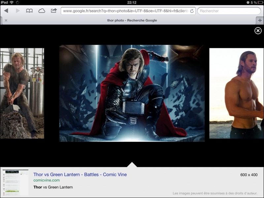Close the 'thor photo' tab
Image resolution: width=264 pixels, height=198 pixels.
(x=6, y=20)
